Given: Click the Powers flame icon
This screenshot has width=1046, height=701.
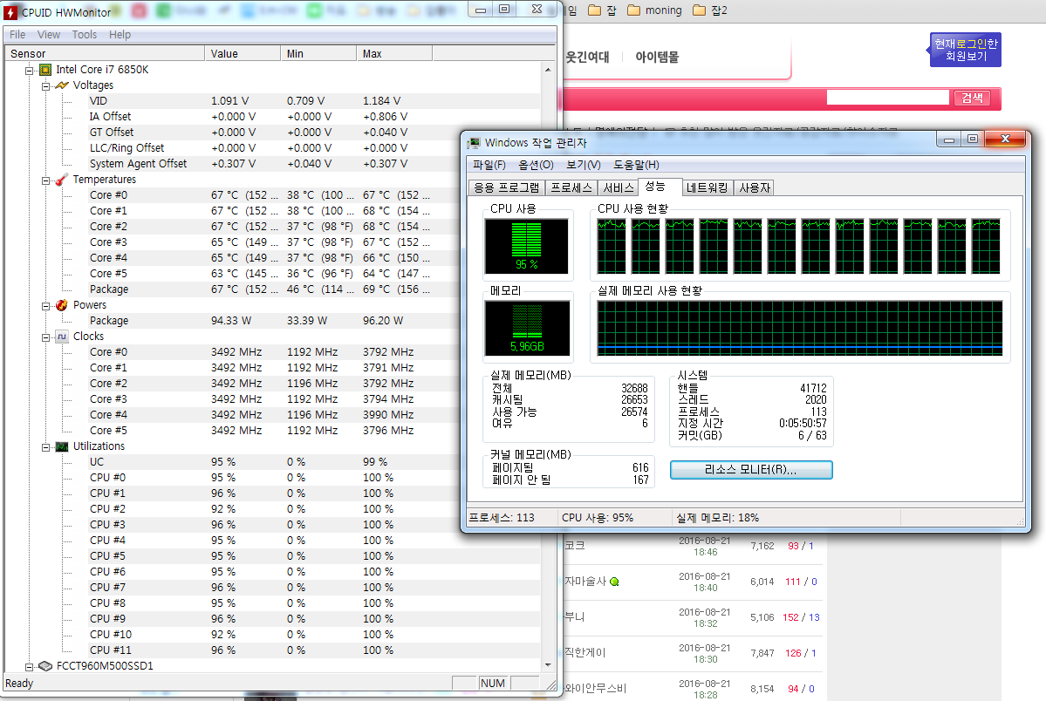Looking at the screenshot, I should tap(62, 305).
